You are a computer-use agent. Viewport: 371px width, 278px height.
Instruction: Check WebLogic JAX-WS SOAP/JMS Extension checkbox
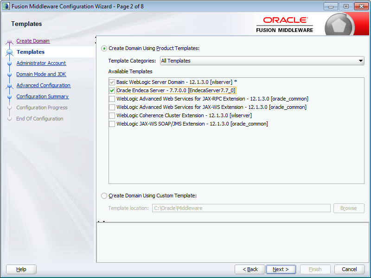pos(112,124)
